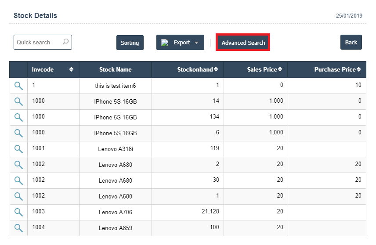This screenshot has height=245, width=376.
Task: Open details icon for Lenovo A316i row
Action: (x=18, y=149)
